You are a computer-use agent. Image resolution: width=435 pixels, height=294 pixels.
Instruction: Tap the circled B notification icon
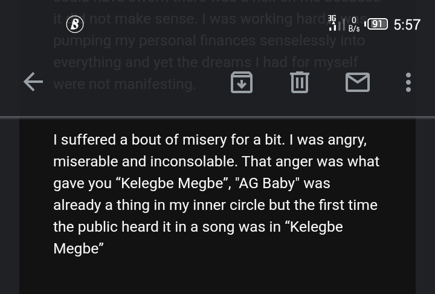point(74,24)
